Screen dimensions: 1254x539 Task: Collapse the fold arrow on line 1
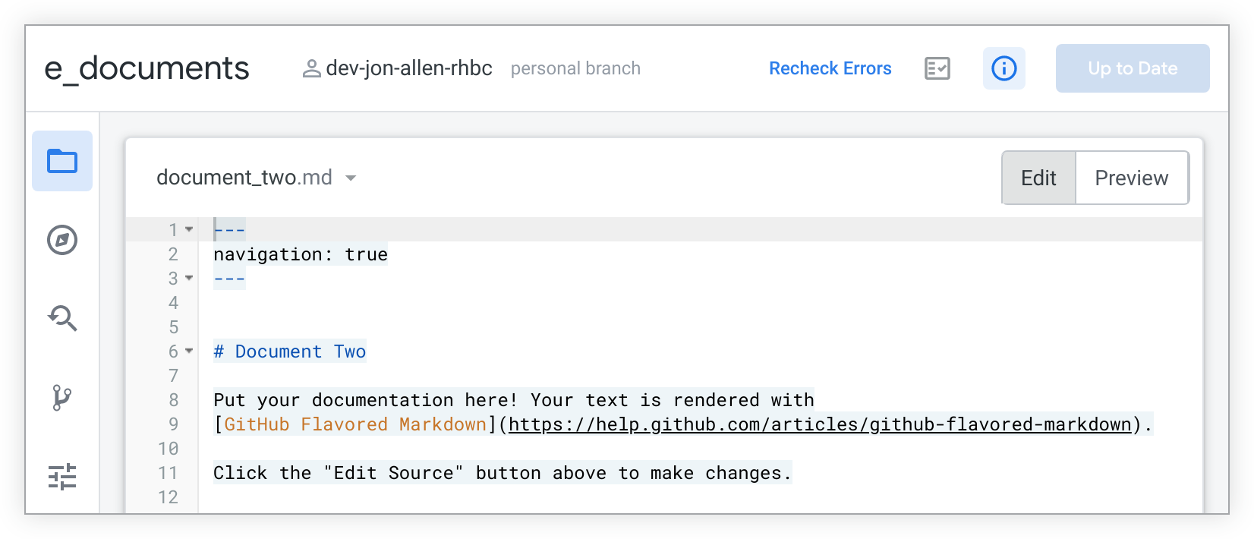189,229
